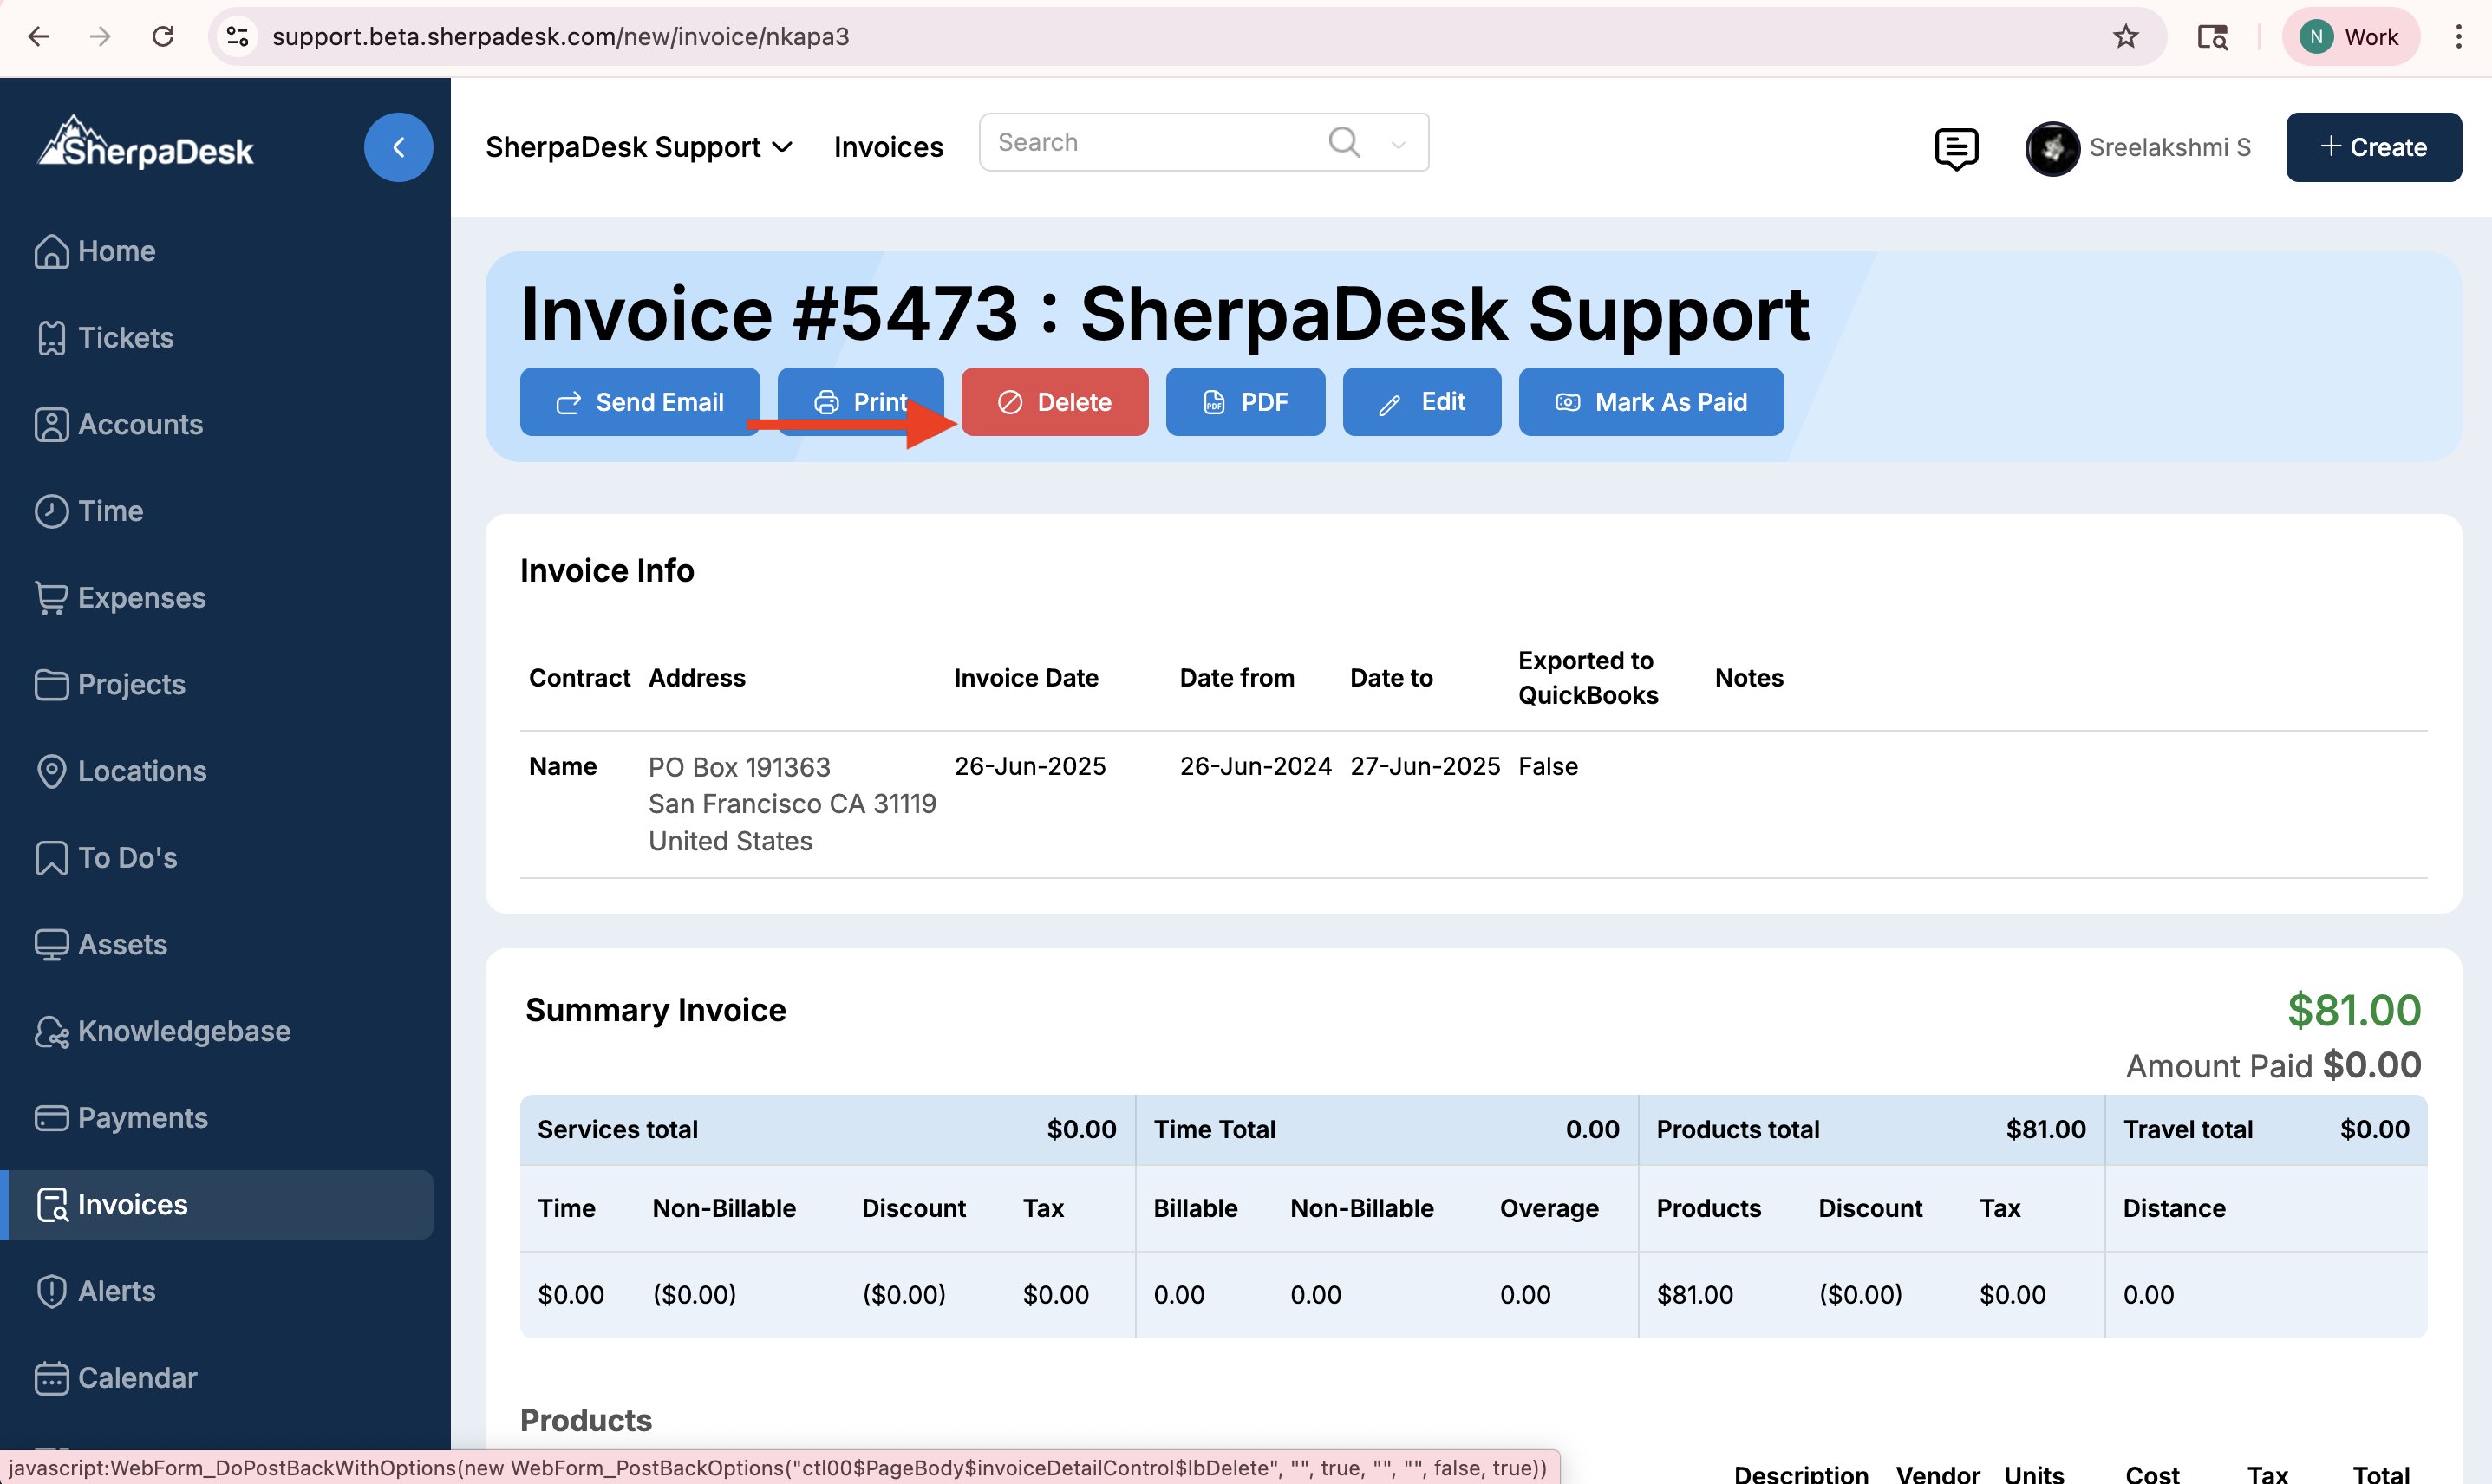Select Payments in the sidebar menu

click(142, 1118)
